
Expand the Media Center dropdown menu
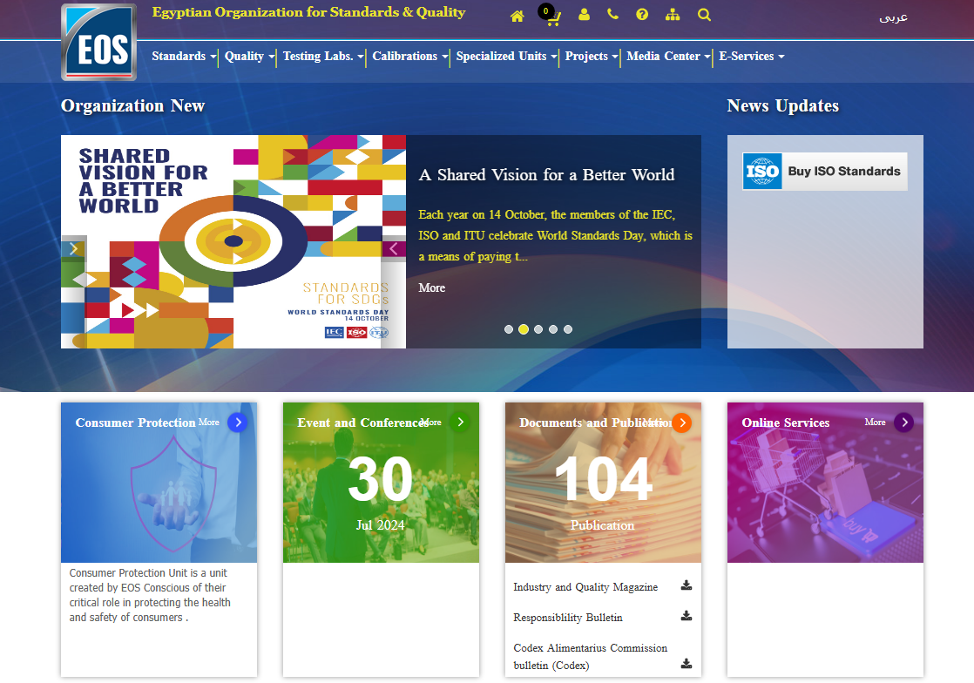(667, 57)
